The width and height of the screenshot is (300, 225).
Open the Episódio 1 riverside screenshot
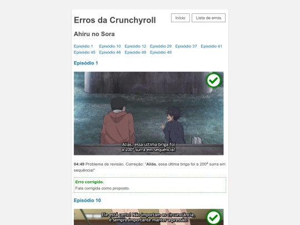(149, 113)
